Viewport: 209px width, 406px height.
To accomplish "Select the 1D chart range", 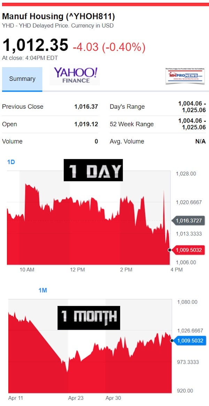I will coord(11,162).
